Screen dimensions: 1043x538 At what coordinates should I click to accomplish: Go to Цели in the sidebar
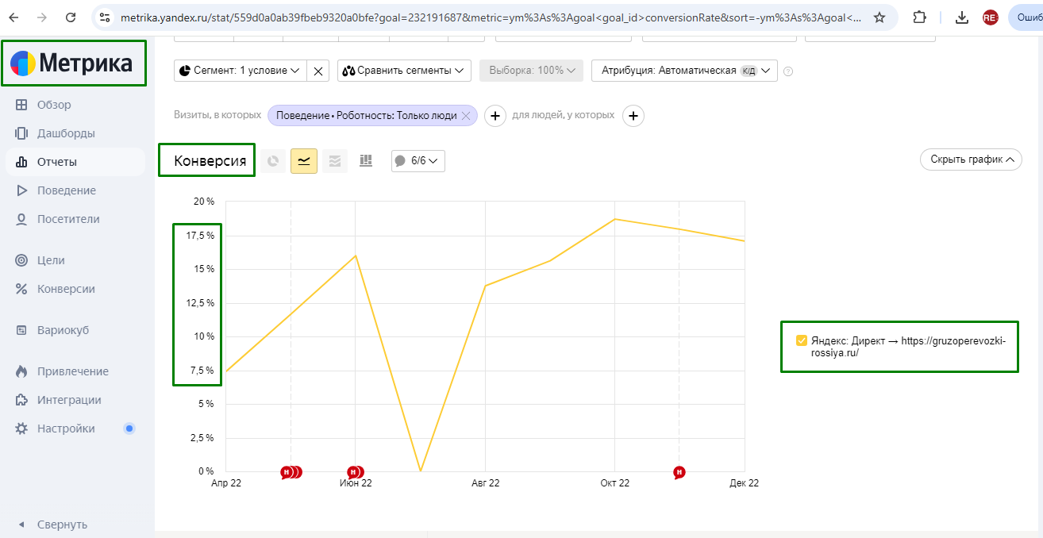tap(51, 260)
